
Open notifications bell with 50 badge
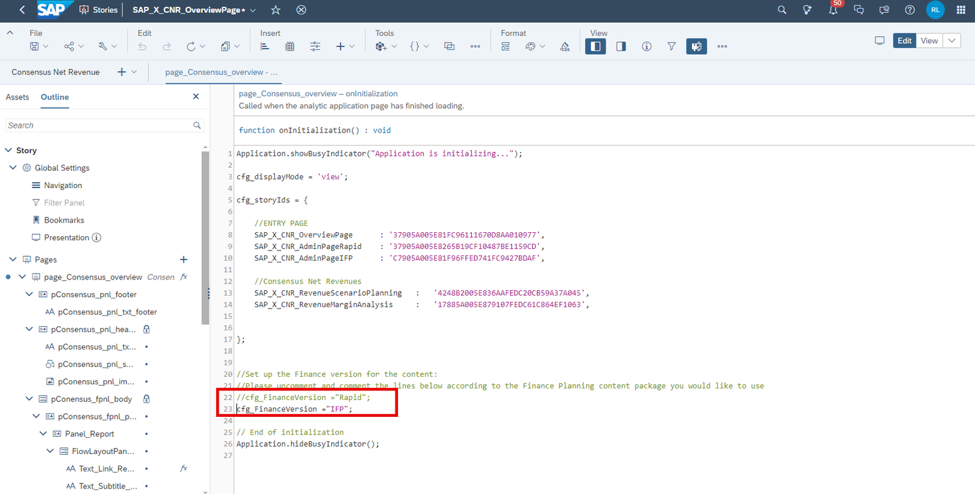point(834,9)
